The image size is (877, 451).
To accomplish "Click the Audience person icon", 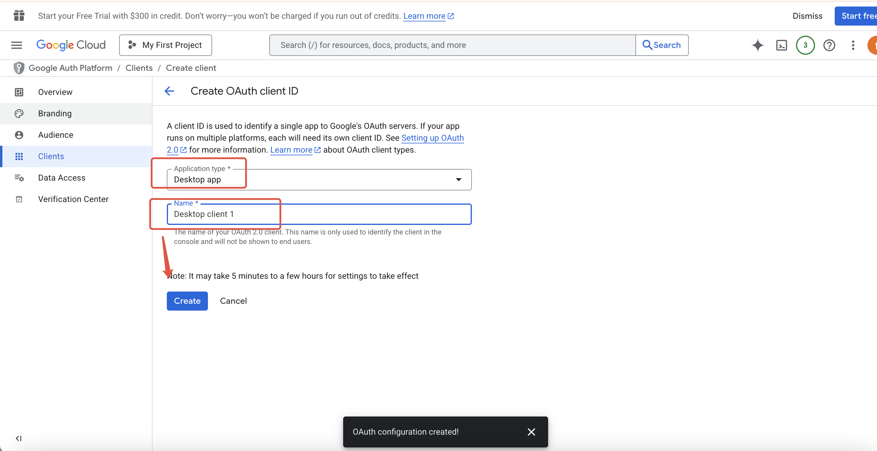I will [x=19, y=135].
